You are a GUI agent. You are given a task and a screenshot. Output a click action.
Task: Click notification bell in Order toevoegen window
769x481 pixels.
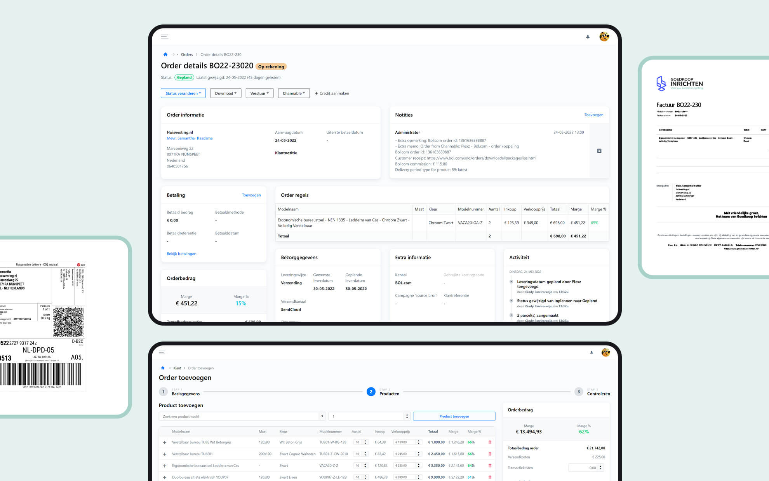click(592, 352)
